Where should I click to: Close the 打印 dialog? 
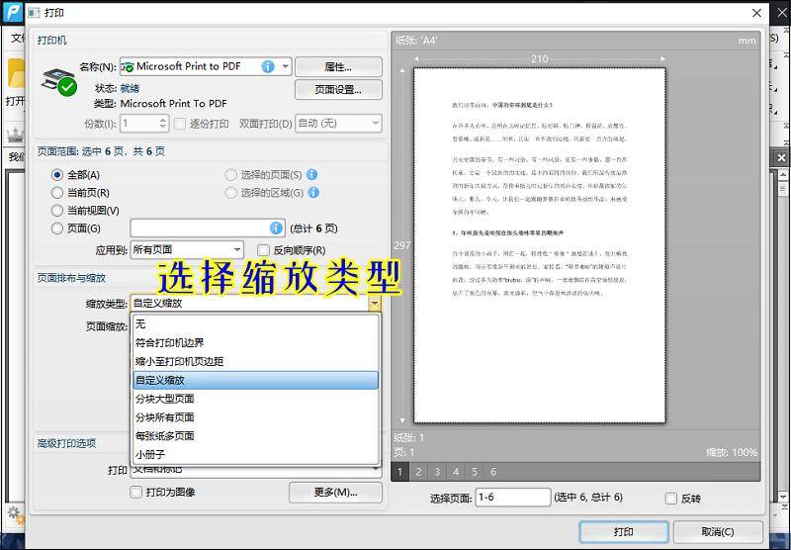pyautogui.click(x=756, y=13)
